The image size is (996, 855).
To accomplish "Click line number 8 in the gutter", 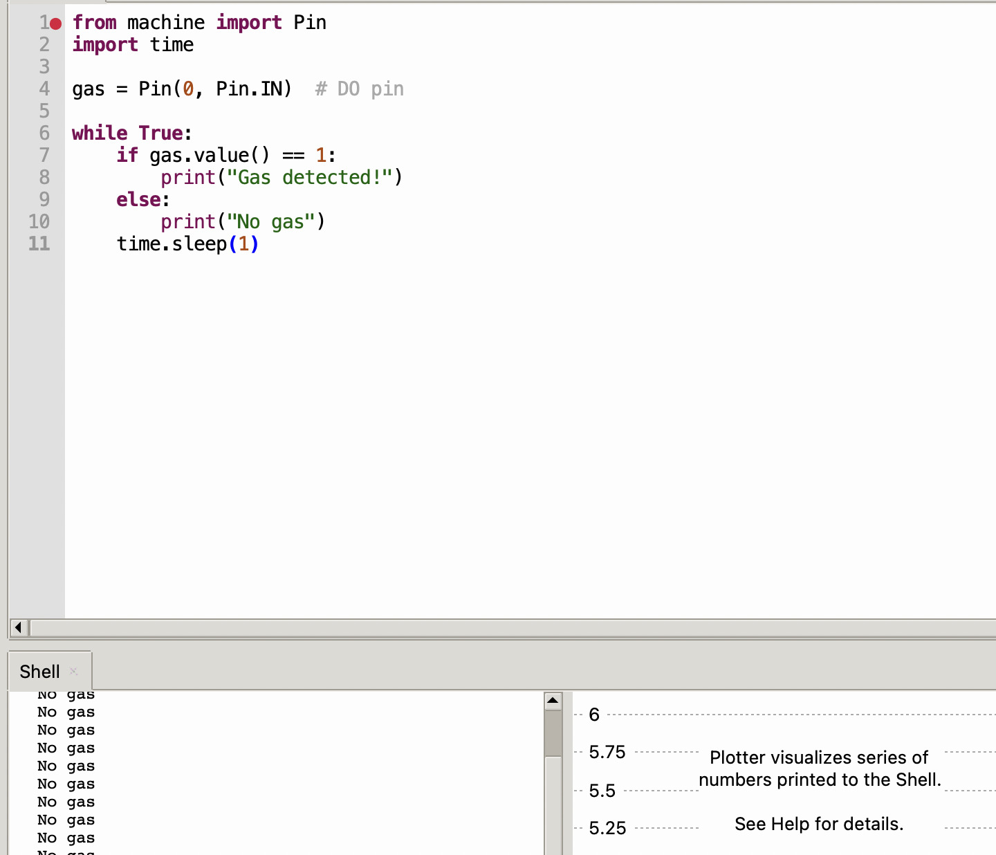I will tap(44, 178).
